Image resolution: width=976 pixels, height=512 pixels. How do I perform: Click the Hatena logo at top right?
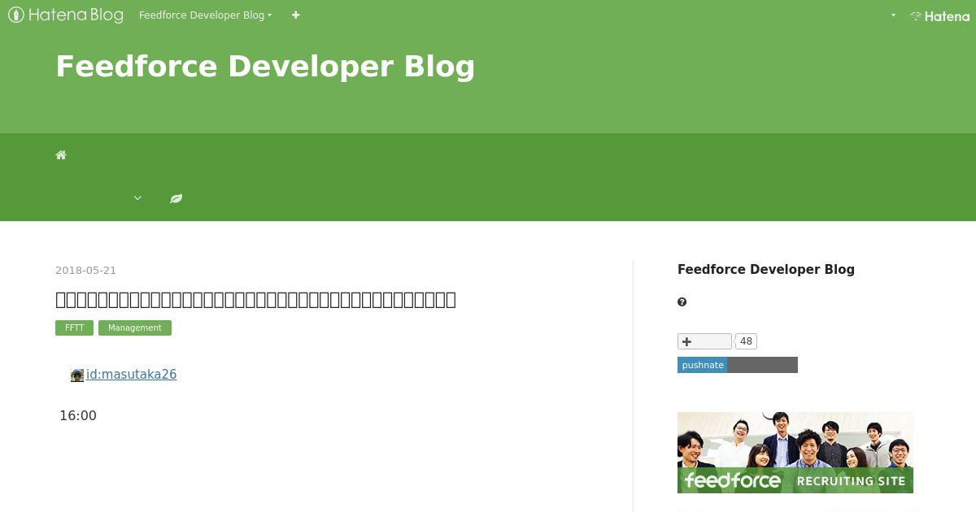(939, 15)
